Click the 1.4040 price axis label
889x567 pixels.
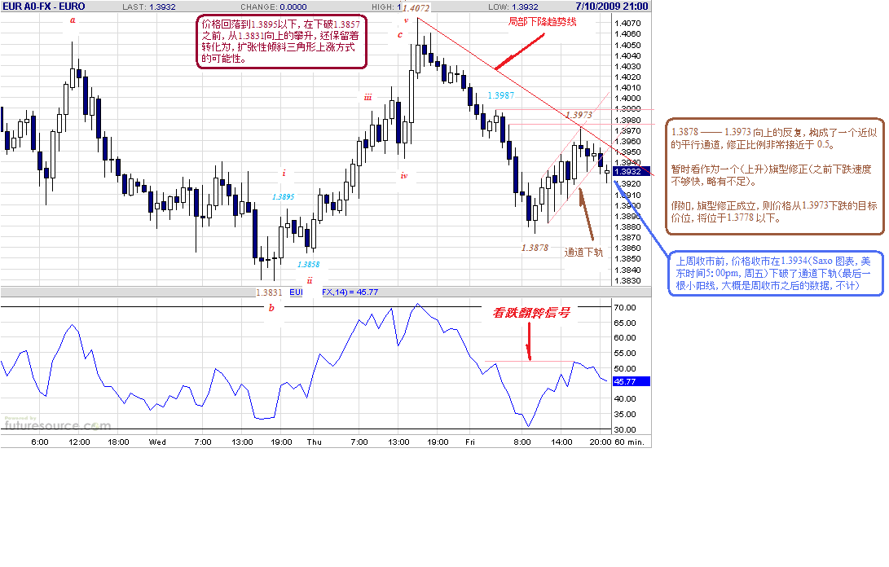pyautogui.click(x=627, y=55)
